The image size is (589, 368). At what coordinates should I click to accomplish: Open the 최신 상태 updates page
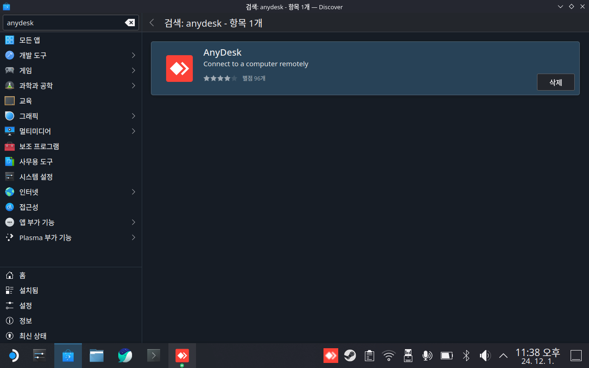point(71,336)
